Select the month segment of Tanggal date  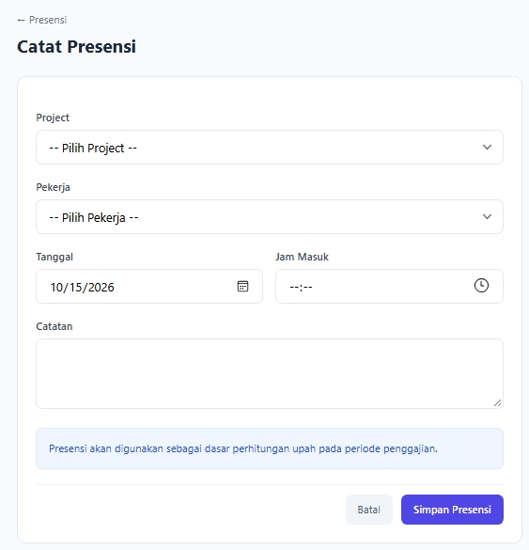click(x=56, y=288)
